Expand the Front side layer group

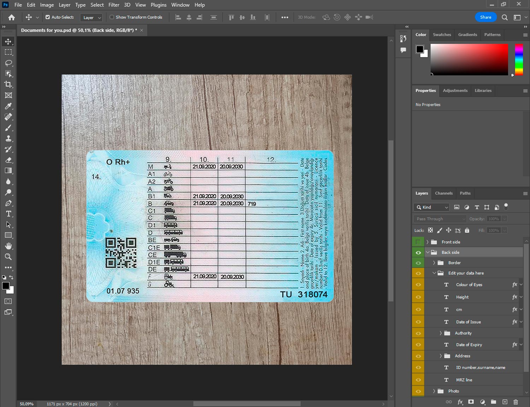[427, 242]
